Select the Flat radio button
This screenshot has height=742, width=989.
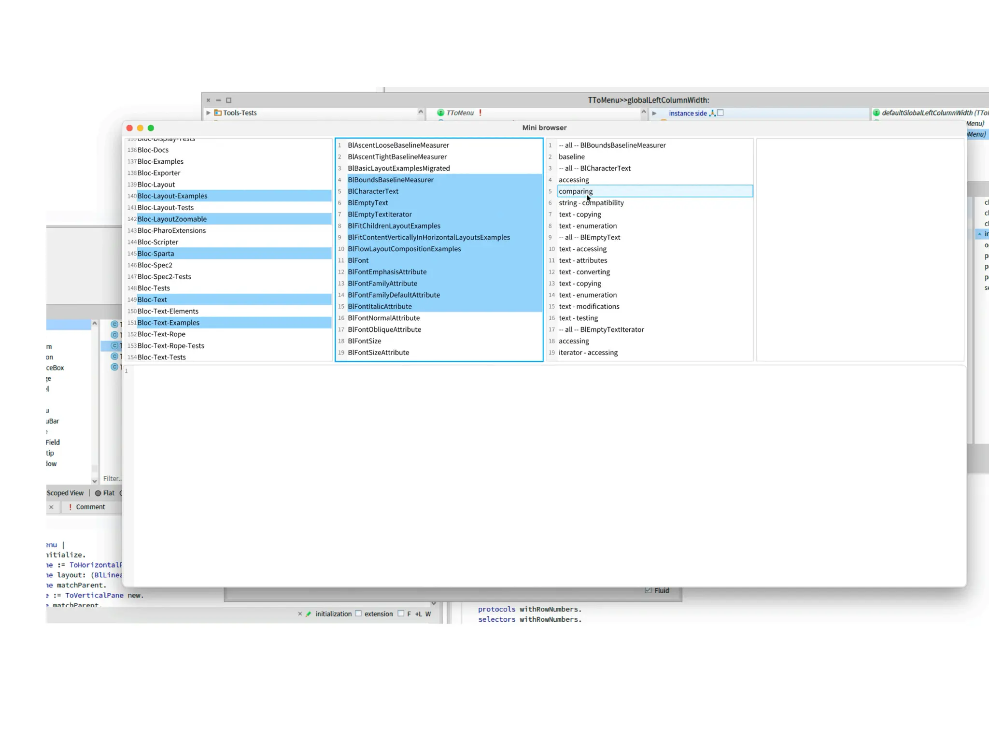[98, 493]
